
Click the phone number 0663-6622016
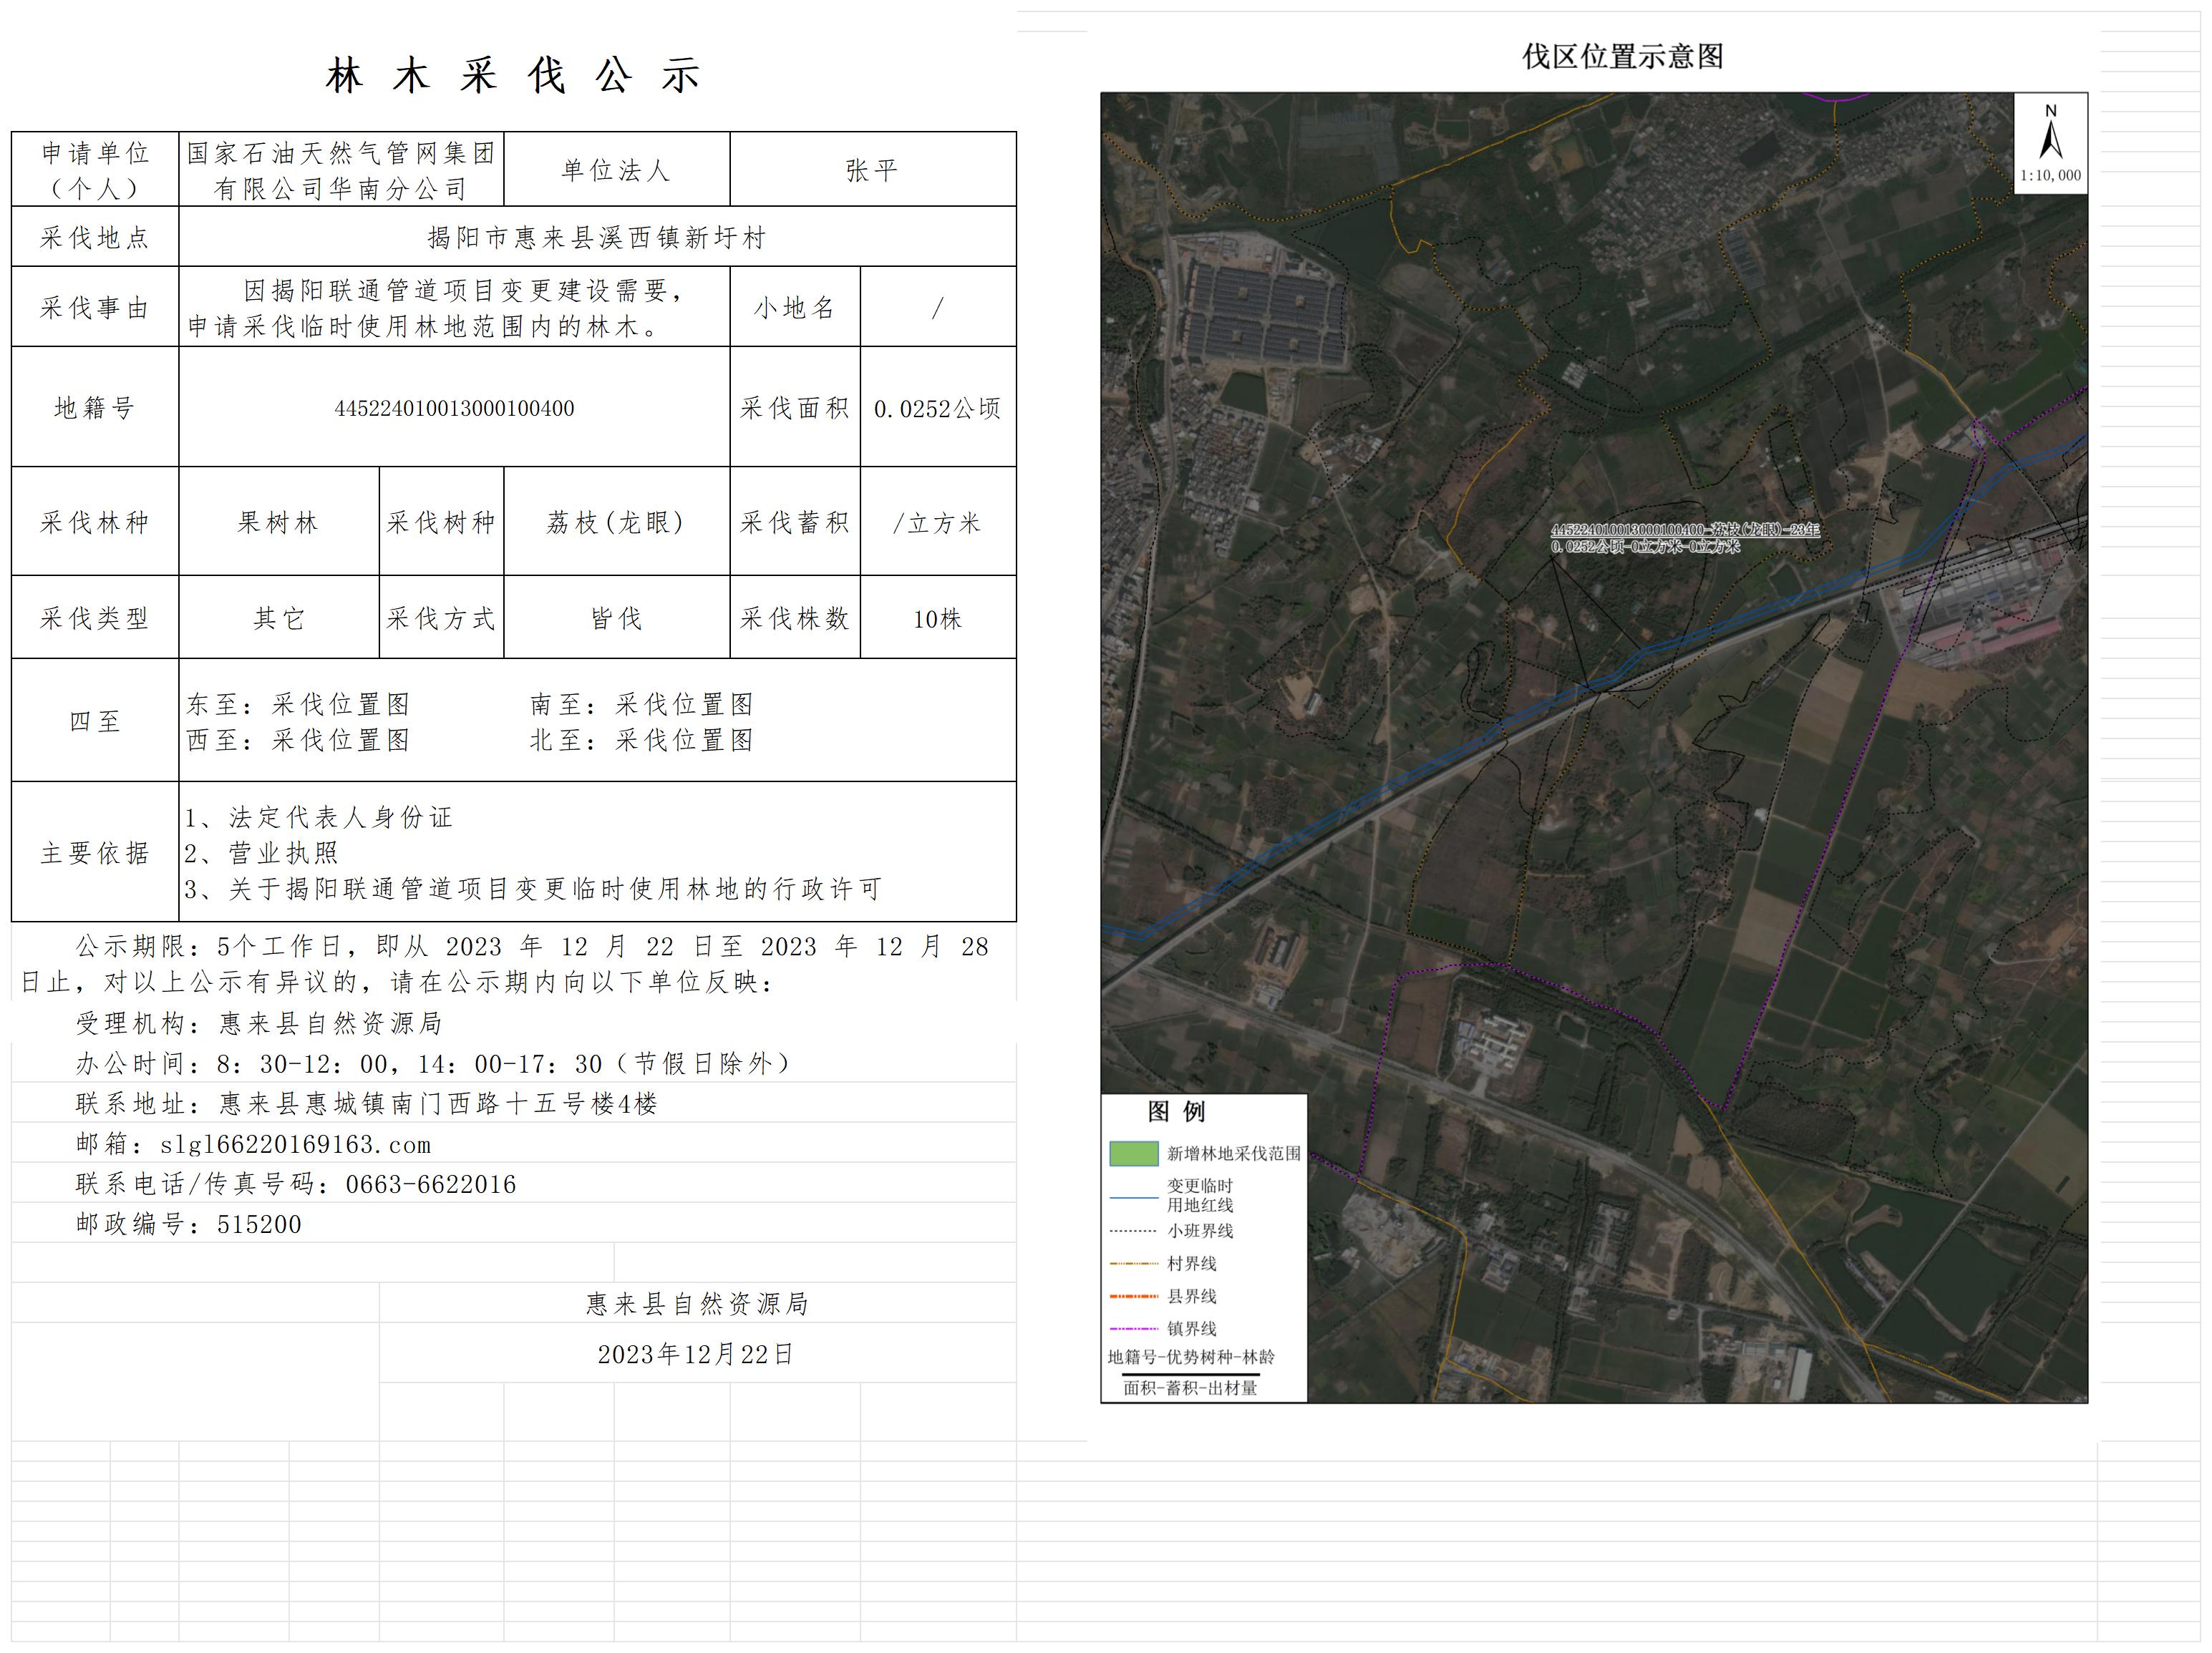click(x=430, y=1184)
